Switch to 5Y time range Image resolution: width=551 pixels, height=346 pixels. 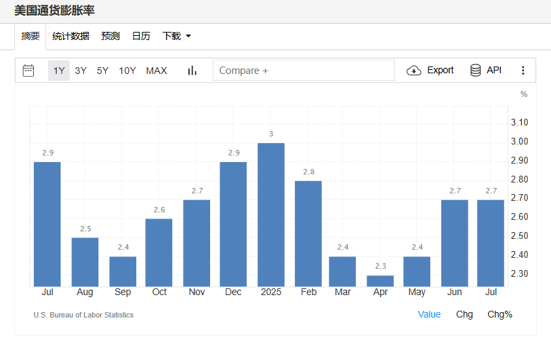[102, 71]
